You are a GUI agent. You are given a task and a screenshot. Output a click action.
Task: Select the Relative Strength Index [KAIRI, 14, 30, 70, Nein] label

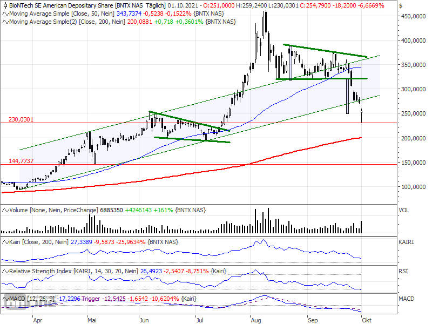[73, 272]
